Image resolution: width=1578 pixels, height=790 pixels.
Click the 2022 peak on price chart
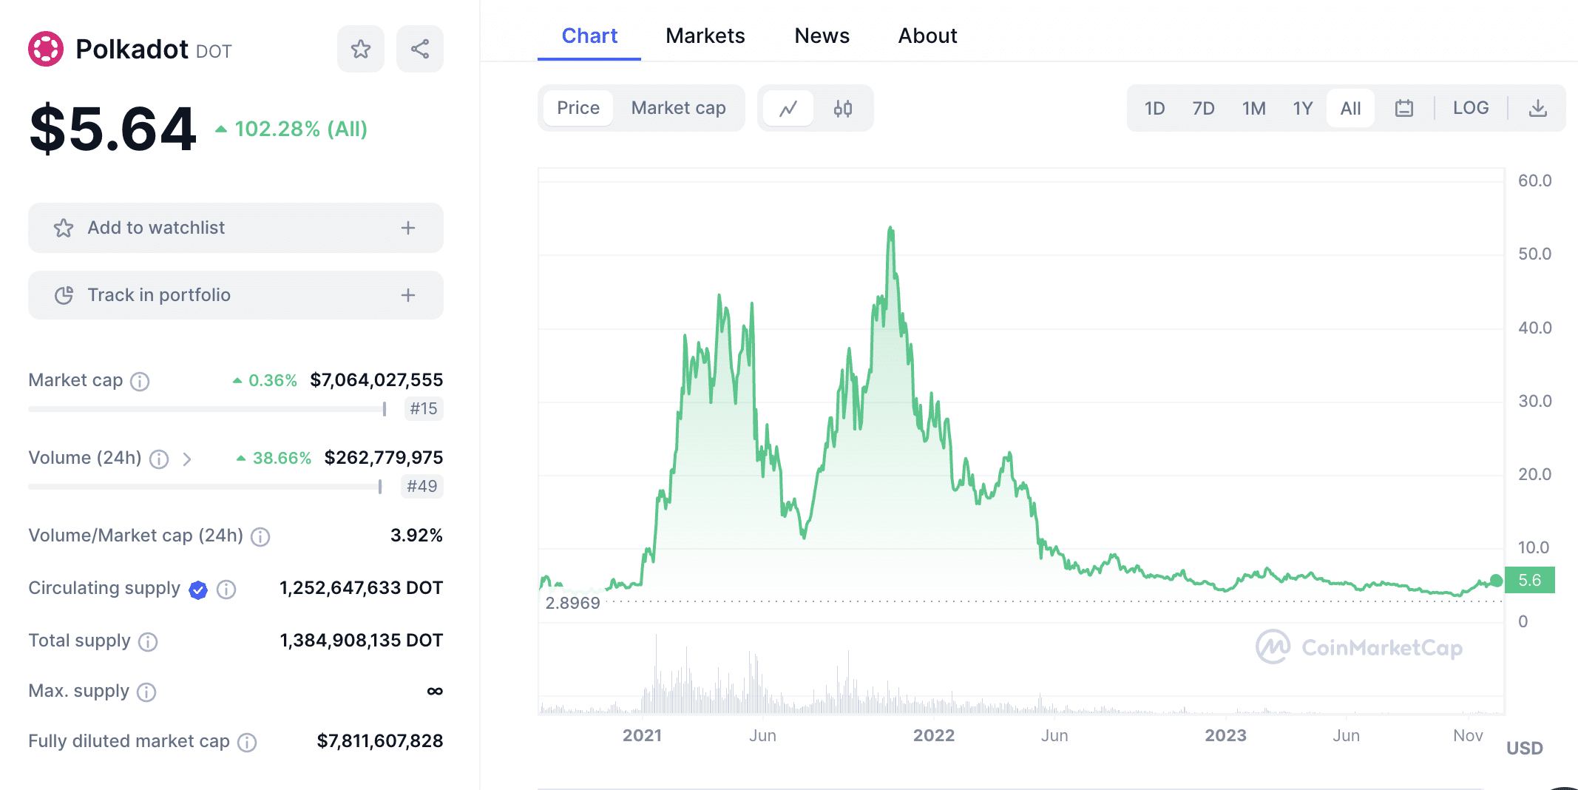pos(890,228)
